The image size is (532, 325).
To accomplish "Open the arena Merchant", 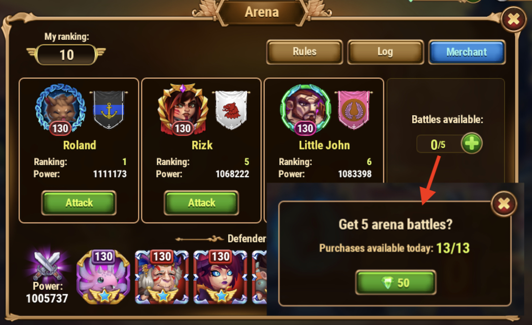I will click(x=467, y=52).
